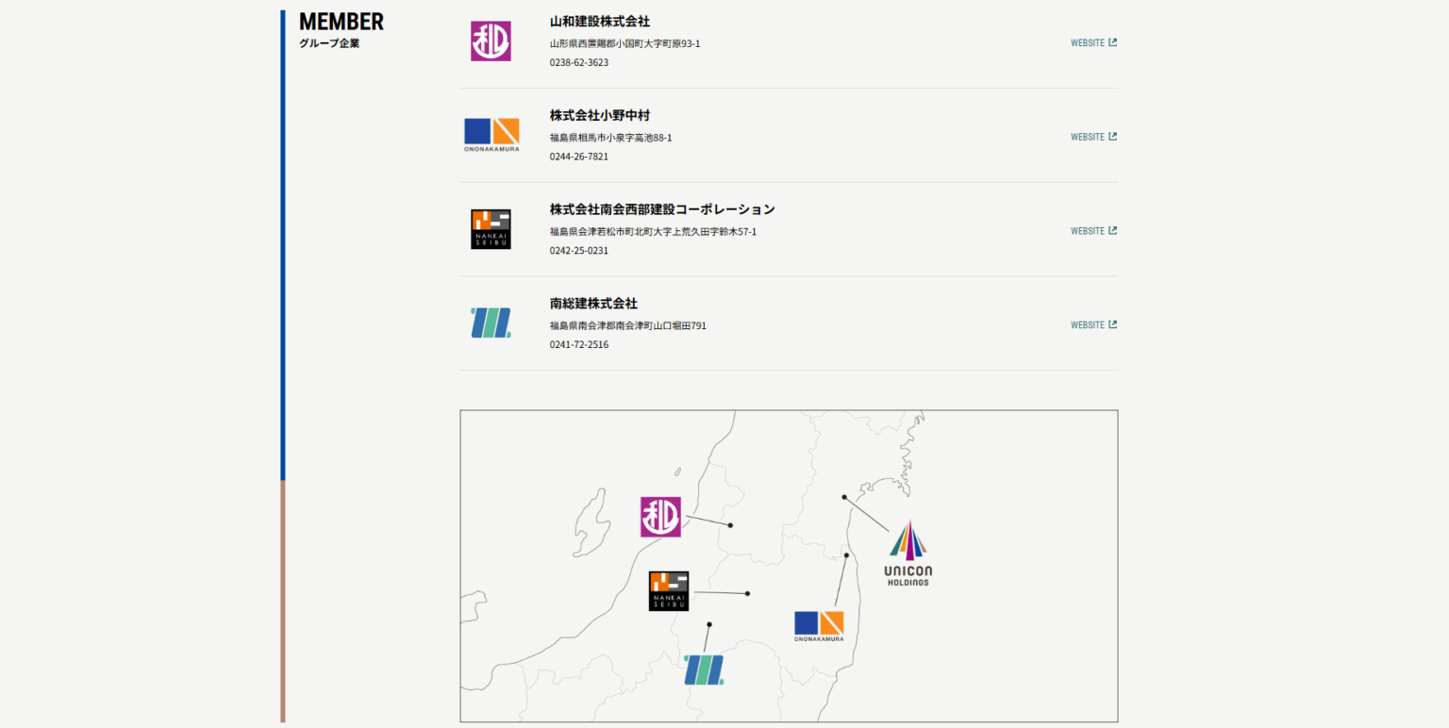Visit the WEBSITE link for 南会西部建設コーポレーション
Image resolution: width=1449 pixels, height=728 pixels.
pos(1093,231)
